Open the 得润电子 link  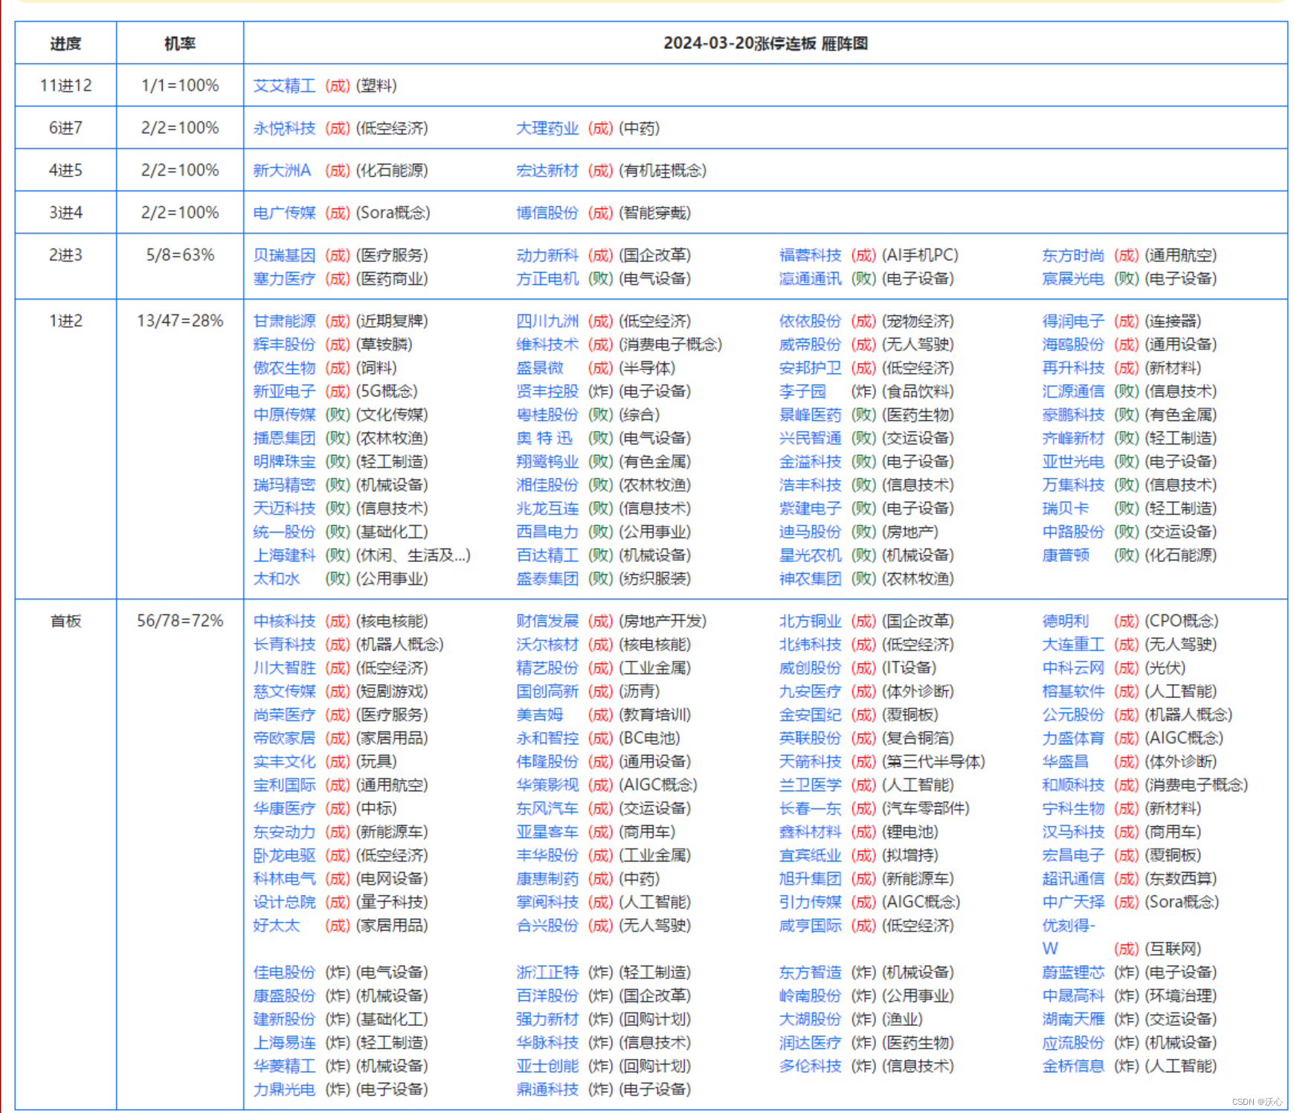1073,320
